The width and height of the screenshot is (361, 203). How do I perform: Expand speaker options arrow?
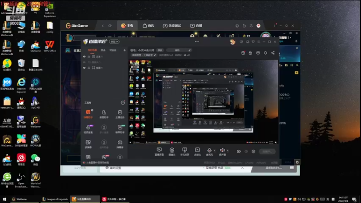click(228, 151)
